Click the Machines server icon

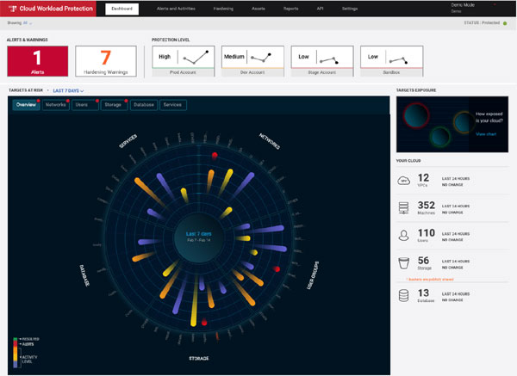406,209
